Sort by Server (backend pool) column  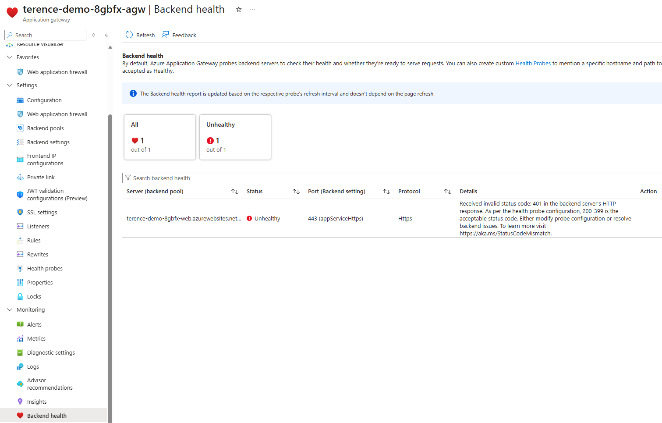pyautogui.click(x=235, y=192)
